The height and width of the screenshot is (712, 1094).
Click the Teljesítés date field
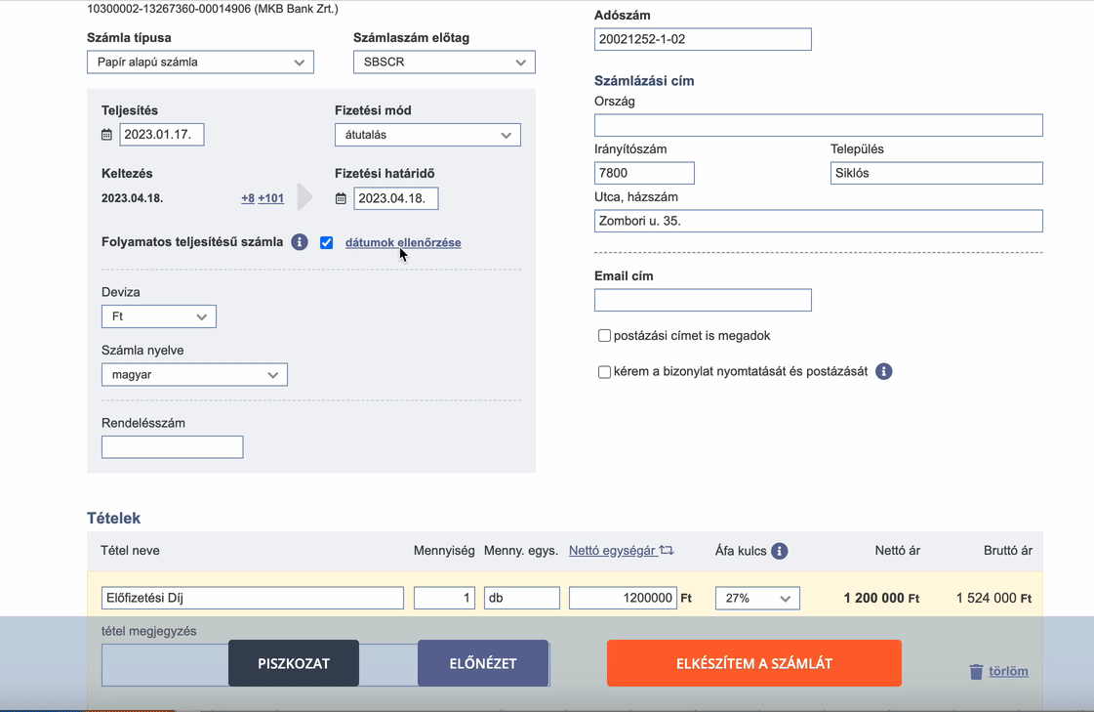(x=162, y=135)
